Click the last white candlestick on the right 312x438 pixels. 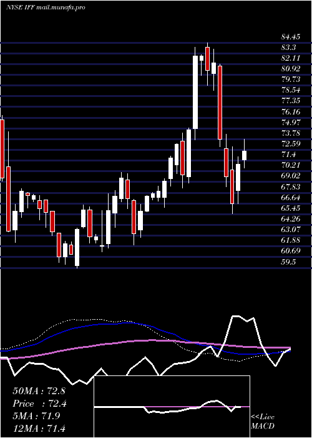[245, 155]
